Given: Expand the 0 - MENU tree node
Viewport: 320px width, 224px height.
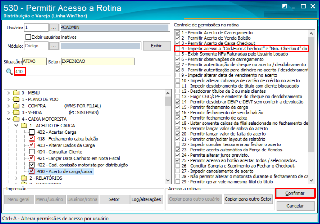Looking at the screenshot, I should pyautogui.click(x=8, y=93).
